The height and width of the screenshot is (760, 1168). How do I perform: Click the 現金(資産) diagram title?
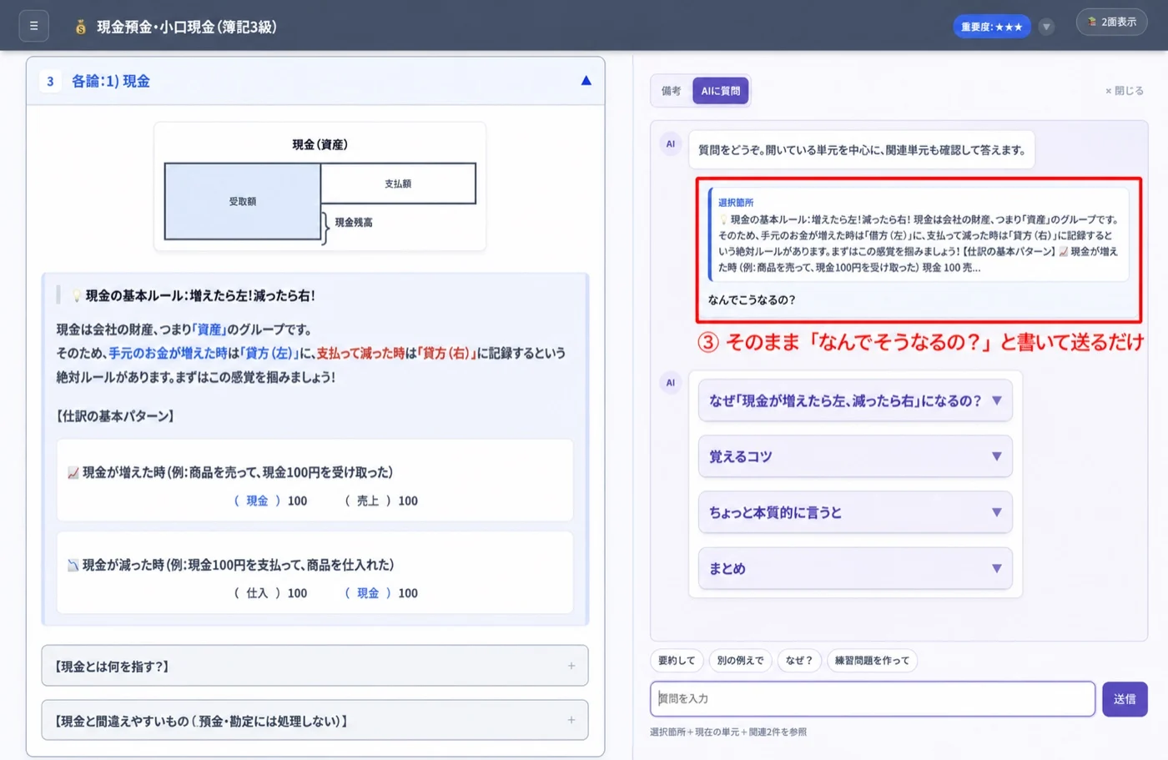pyautogui.click(x=320, y=144)
